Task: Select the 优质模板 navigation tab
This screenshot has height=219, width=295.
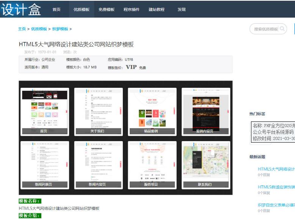Action: (x=82, y=9)
